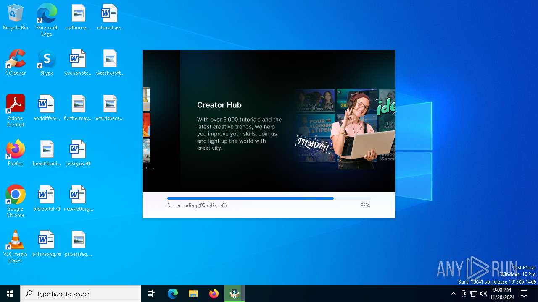This screenshot has height=302, width=538.
Task: Select the jerseyus.rtf document icon
Action: (x=78, y=153)
